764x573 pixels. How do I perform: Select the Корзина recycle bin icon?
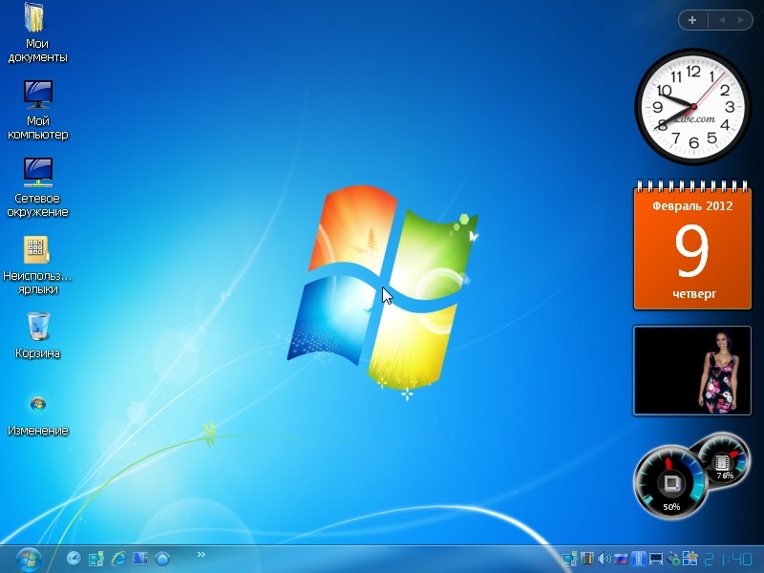(x=38, y=327)
